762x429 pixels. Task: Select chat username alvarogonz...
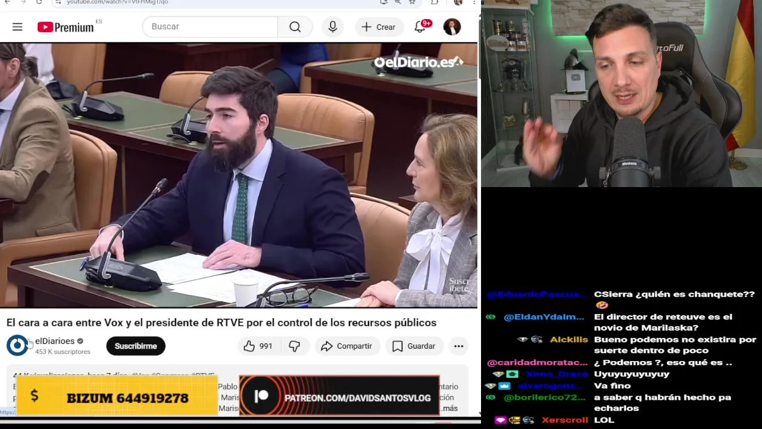pos(551,386)
